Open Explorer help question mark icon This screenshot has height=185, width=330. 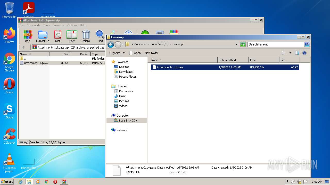coord(304,53)
